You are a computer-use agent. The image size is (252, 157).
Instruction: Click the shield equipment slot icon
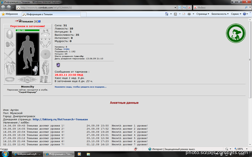click(x=46, y=54)
